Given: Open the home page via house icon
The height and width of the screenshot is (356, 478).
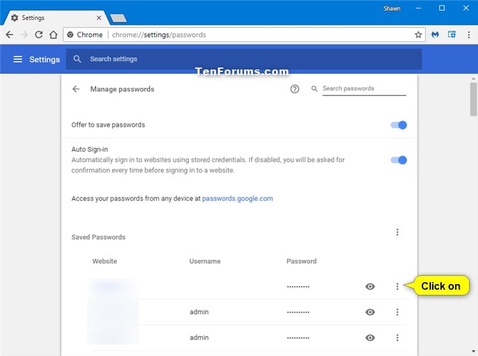Looking at the screenshot, I should pos(54,35).
